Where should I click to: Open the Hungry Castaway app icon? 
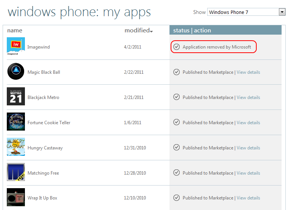point(16,147)
